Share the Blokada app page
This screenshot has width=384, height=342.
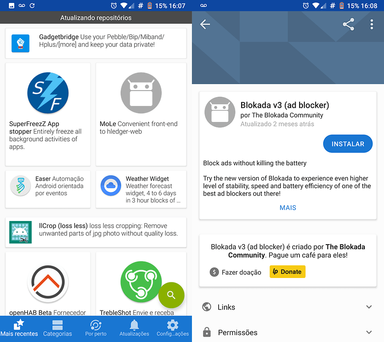349,24
